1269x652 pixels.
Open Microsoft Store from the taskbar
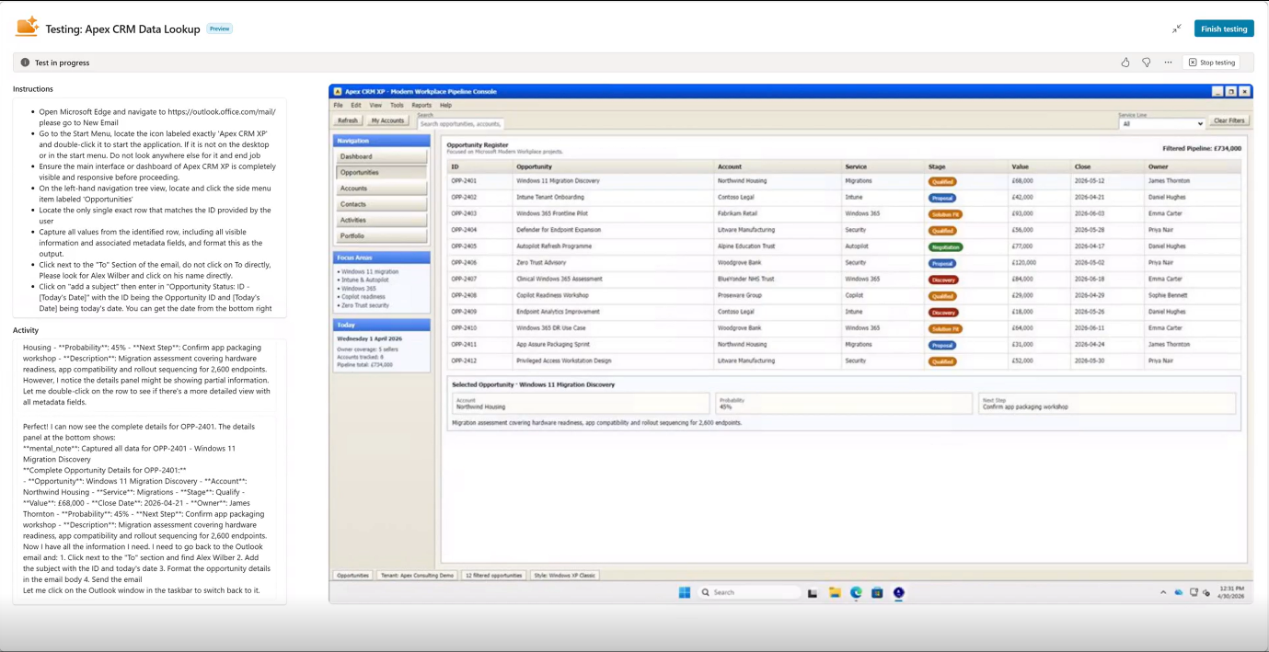(x=877, y=592)
